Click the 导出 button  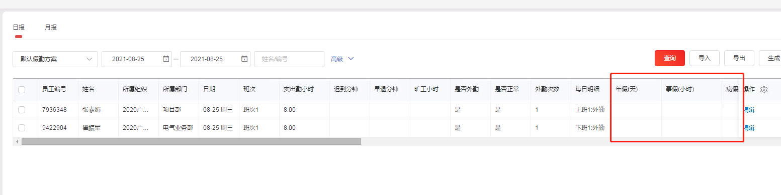[739, 58]
